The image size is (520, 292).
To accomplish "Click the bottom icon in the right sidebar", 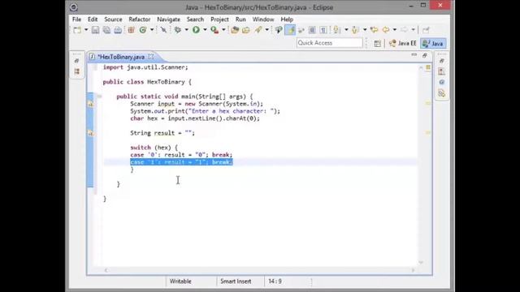I will click(442, 93).
